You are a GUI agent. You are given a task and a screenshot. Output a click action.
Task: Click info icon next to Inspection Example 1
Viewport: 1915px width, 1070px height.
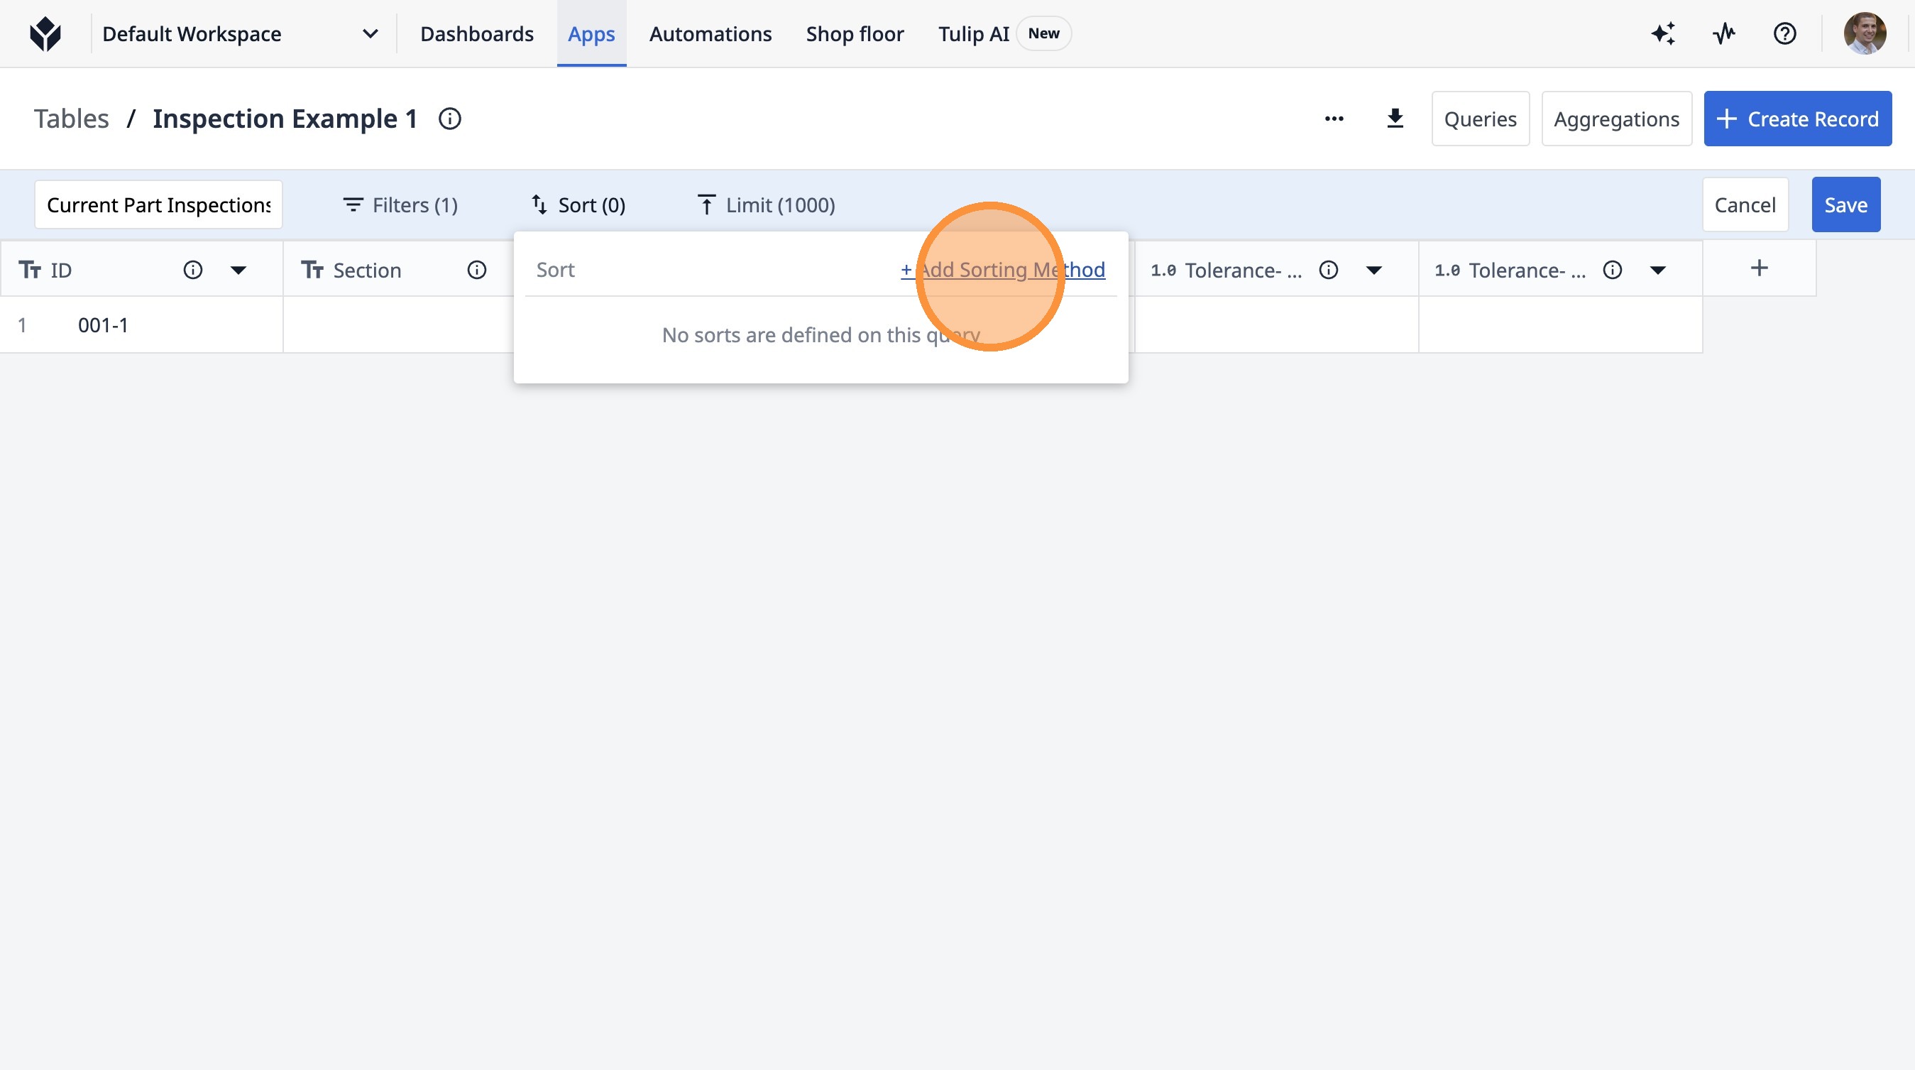click(450, 119)
